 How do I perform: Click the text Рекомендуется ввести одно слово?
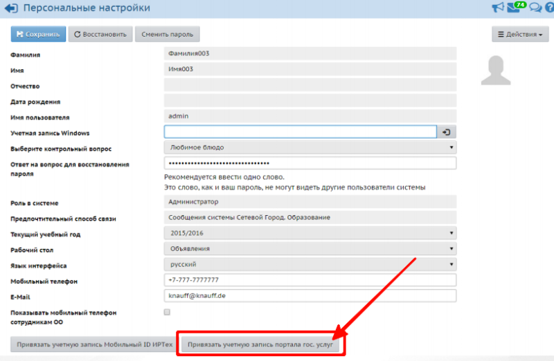point(224,177)
